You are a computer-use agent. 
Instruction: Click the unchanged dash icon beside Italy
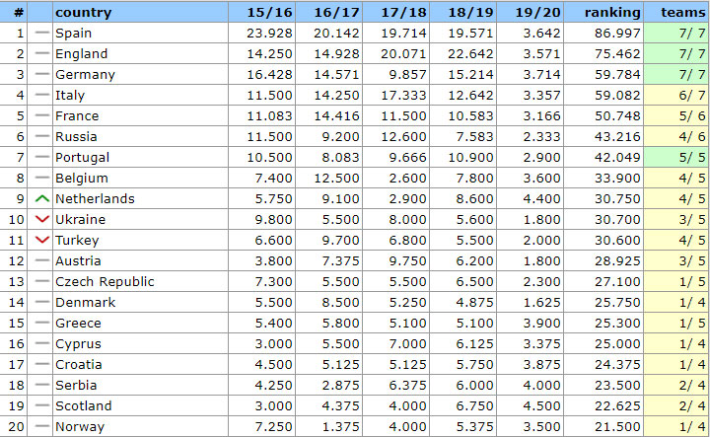pyautogui.click(x=41, y=95)
